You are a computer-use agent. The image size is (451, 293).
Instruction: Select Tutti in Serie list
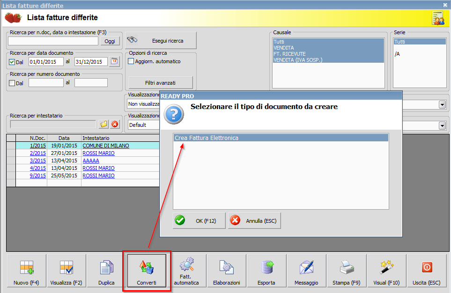tap(420, 42)
